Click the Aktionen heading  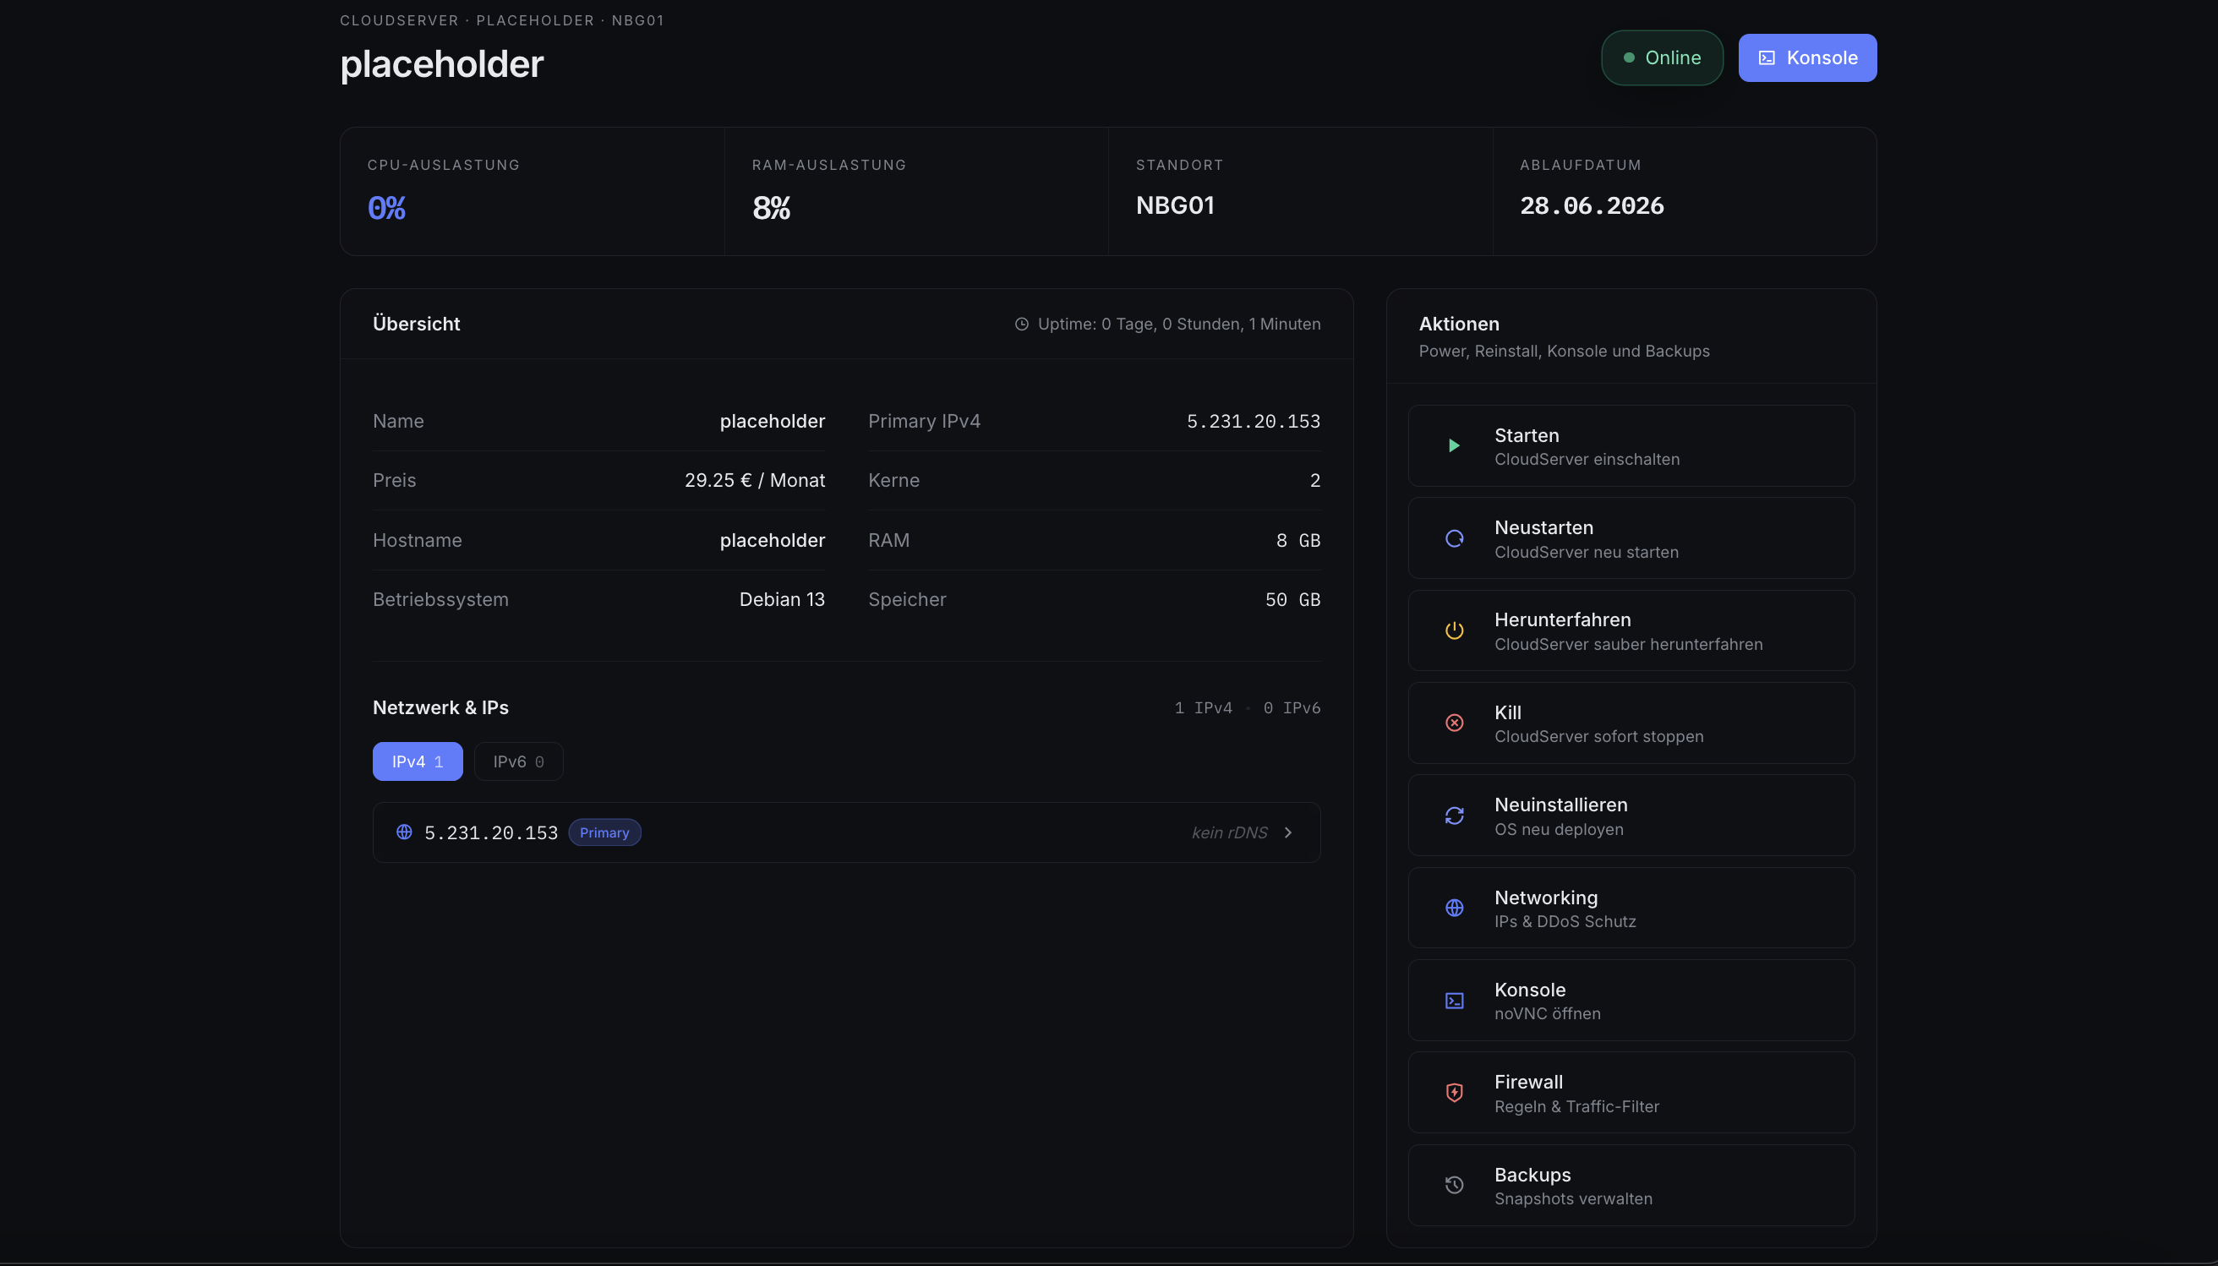pyautogui.click(x=1459, y=325)
